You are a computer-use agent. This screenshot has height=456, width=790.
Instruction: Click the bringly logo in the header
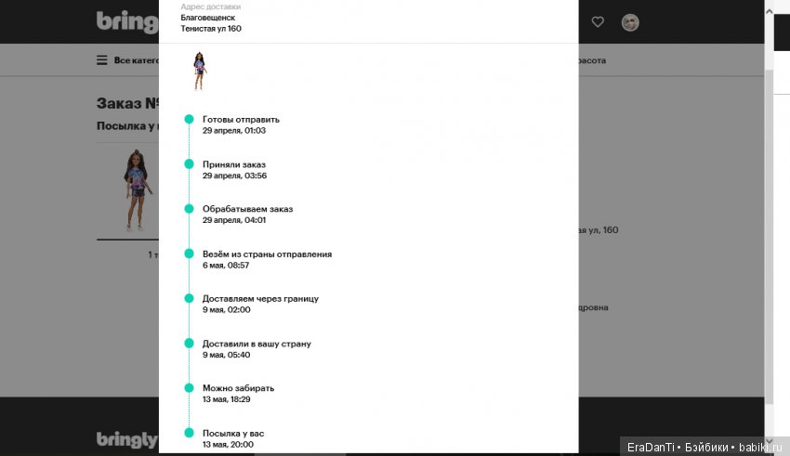click(x=127, y=21)
